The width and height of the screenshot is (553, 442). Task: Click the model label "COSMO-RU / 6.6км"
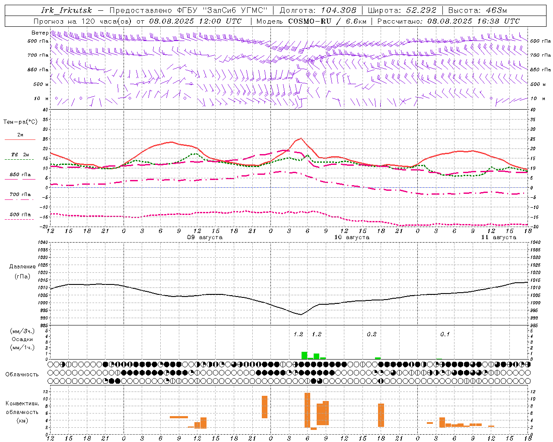coord(327,21)
